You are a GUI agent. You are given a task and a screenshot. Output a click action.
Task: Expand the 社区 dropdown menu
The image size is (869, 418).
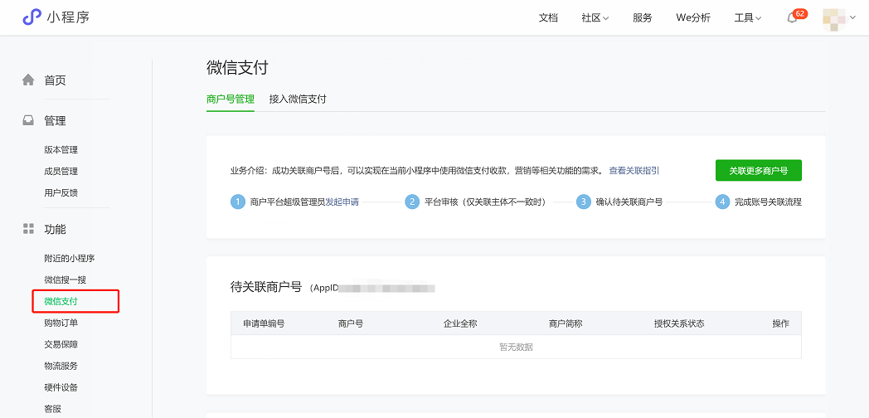coord(595,17)
